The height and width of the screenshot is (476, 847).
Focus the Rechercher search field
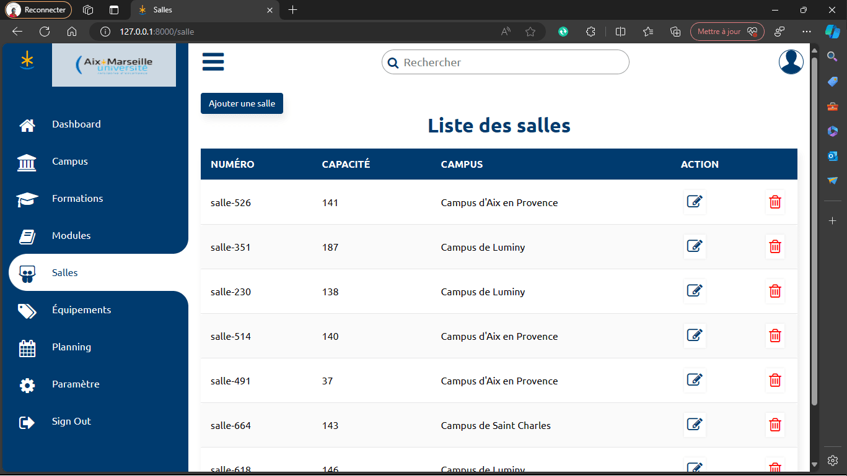tap(505, 62)
